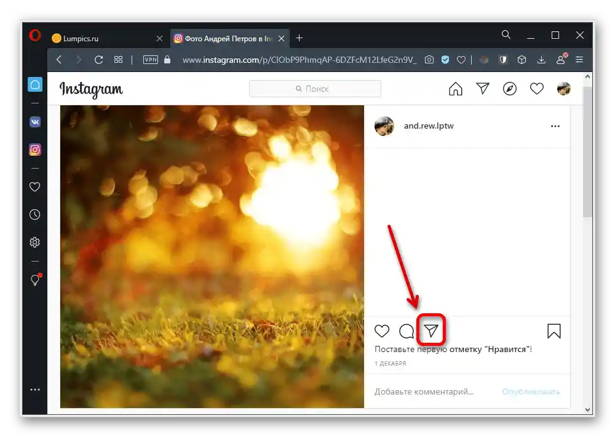Image resolution: width=615 pixels, height=437 pixels.
Task: Open the Opera main menu logo
Action: [x=35, y=36]
